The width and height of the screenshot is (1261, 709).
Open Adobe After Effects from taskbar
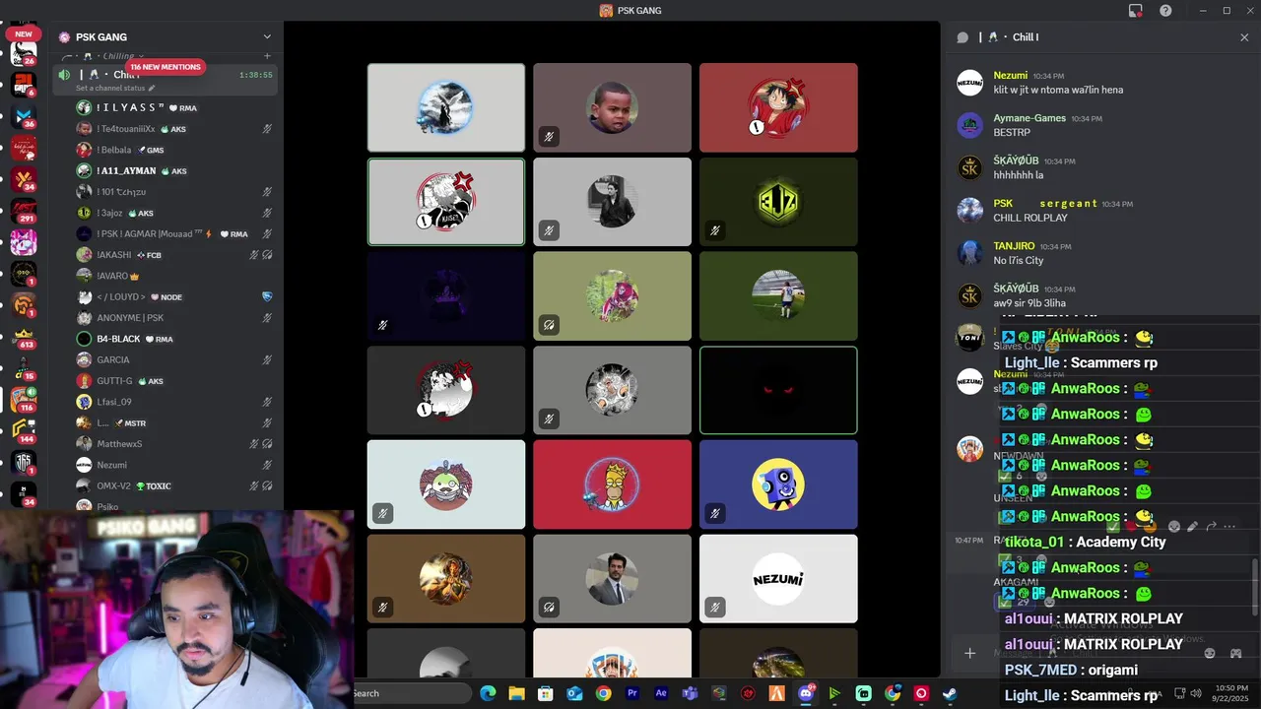(x=661, y=693)
